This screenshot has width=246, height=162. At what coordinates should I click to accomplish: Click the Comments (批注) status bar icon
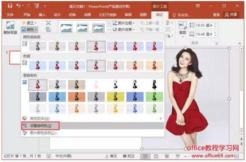[x=129, y=156]
